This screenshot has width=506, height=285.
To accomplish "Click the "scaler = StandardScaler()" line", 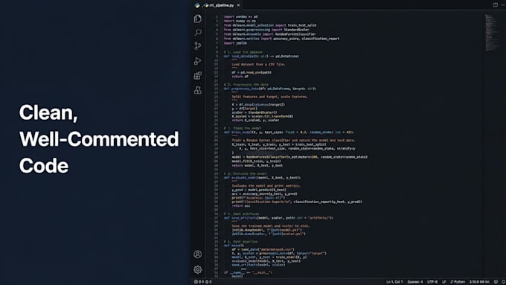I will coord(254,112).
